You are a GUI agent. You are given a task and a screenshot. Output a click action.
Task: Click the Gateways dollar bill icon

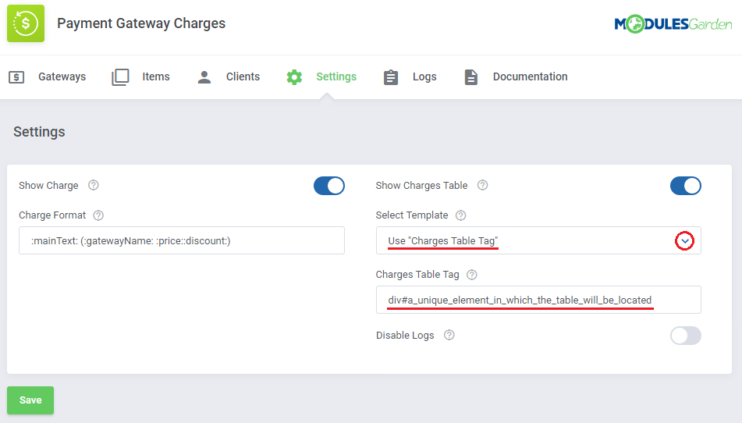tap(16, 76)
